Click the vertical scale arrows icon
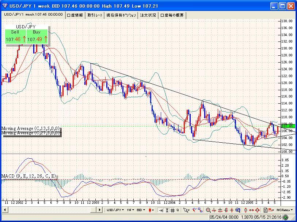This screenshot has height=222, width=297. click(x=245, y=210)
